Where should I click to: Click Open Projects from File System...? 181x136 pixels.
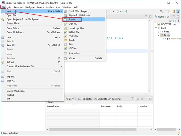(x=32, y=19)
